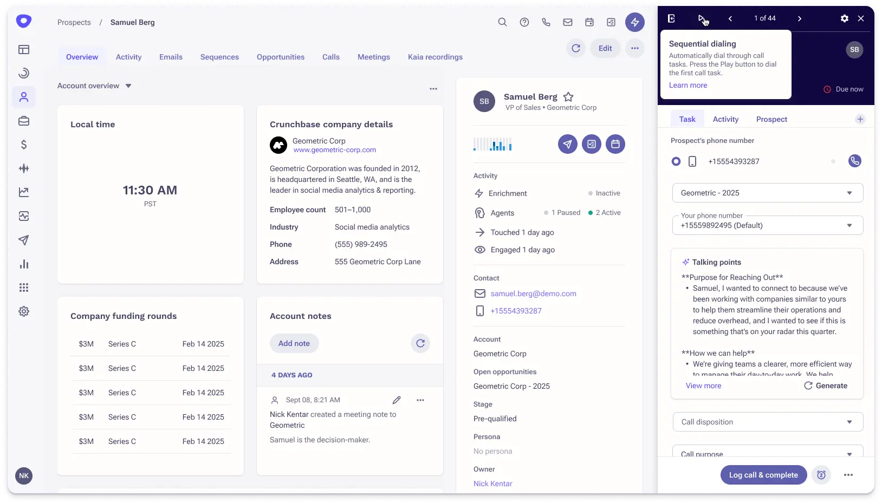Image resolution: width=882 pixels, height=503 pixels.
Task: Open the Deals dollar icon in the sidebar
Action: click(24, 145)
